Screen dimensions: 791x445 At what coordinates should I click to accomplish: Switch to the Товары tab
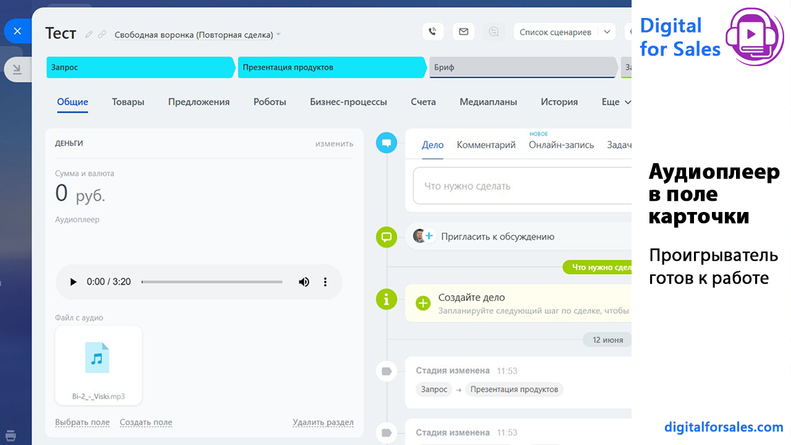128,102
